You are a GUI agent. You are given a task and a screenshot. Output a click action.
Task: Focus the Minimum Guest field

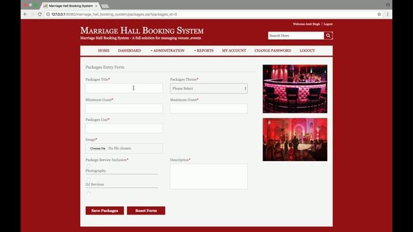click(124, 108)
